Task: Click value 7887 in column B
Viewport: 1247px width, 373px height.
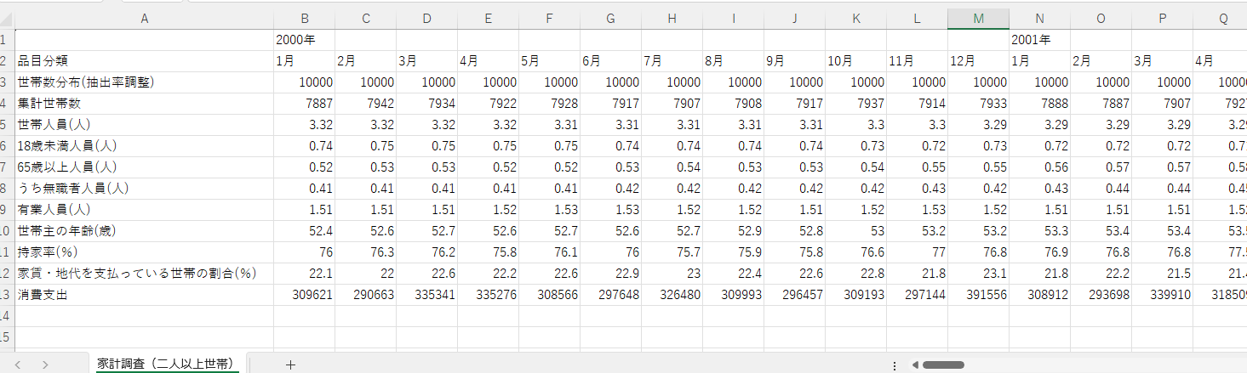Action: pos(305,104)
